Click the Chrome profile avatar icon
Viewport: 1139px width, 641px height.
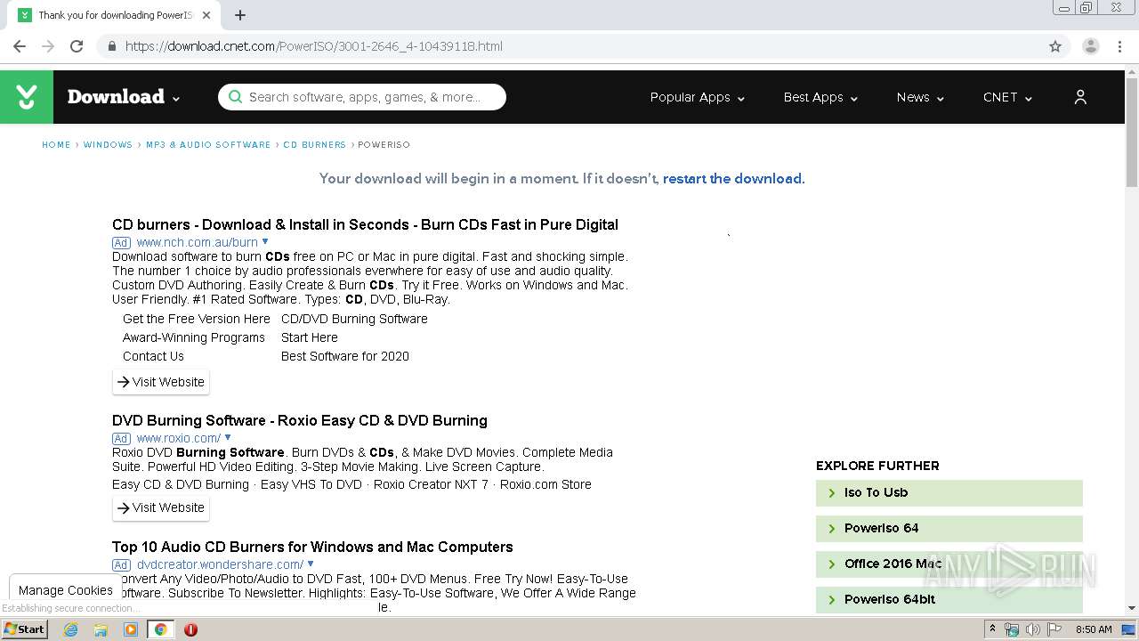(x=1090, y=46)
